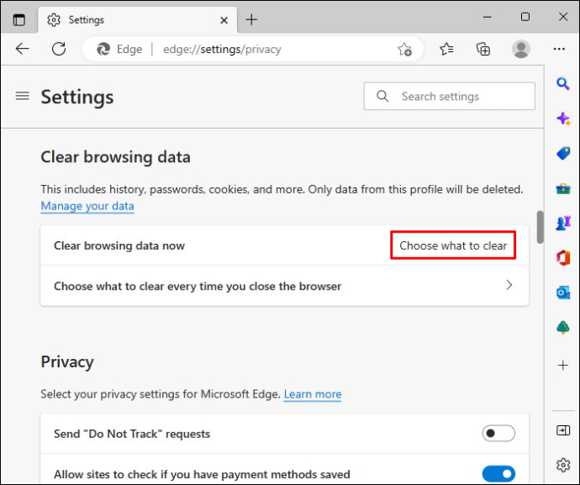
Task: Open the Collections toolbar icon
Action: 483,49
